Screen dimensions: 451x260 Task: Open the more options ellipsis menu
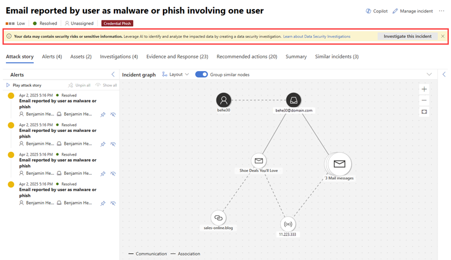(441, 11)
